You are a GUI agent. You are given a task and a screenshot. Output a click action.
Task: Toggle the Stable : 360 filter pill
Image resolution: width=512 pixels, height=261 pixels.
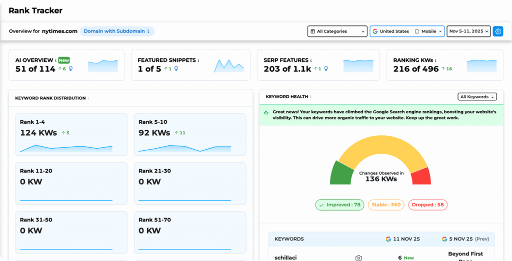pos(386,205)
